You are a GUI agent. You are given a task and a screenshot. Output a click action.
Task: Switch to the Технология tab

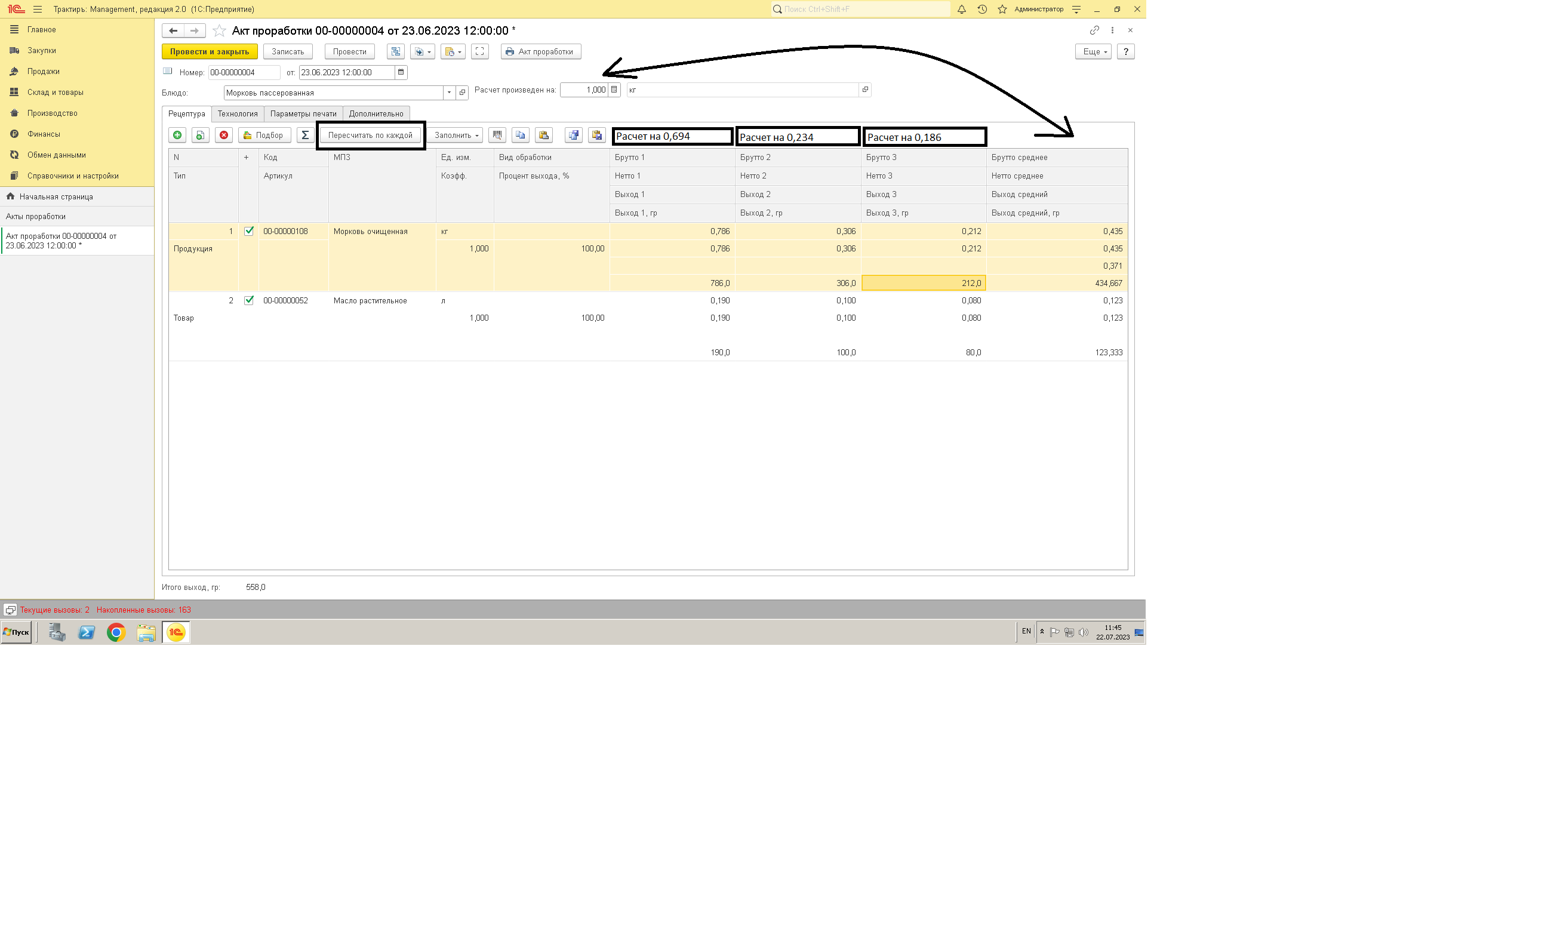[238, 115]
